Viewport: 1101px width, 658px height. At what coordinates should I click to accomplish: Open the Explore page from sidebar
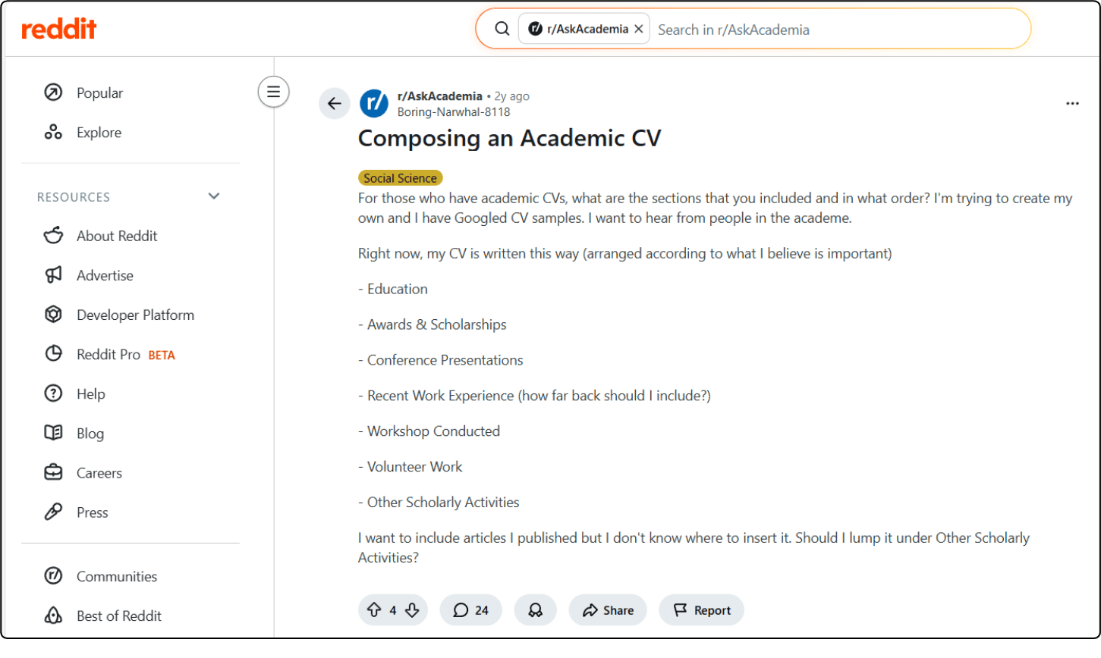[x=99, y=133]
